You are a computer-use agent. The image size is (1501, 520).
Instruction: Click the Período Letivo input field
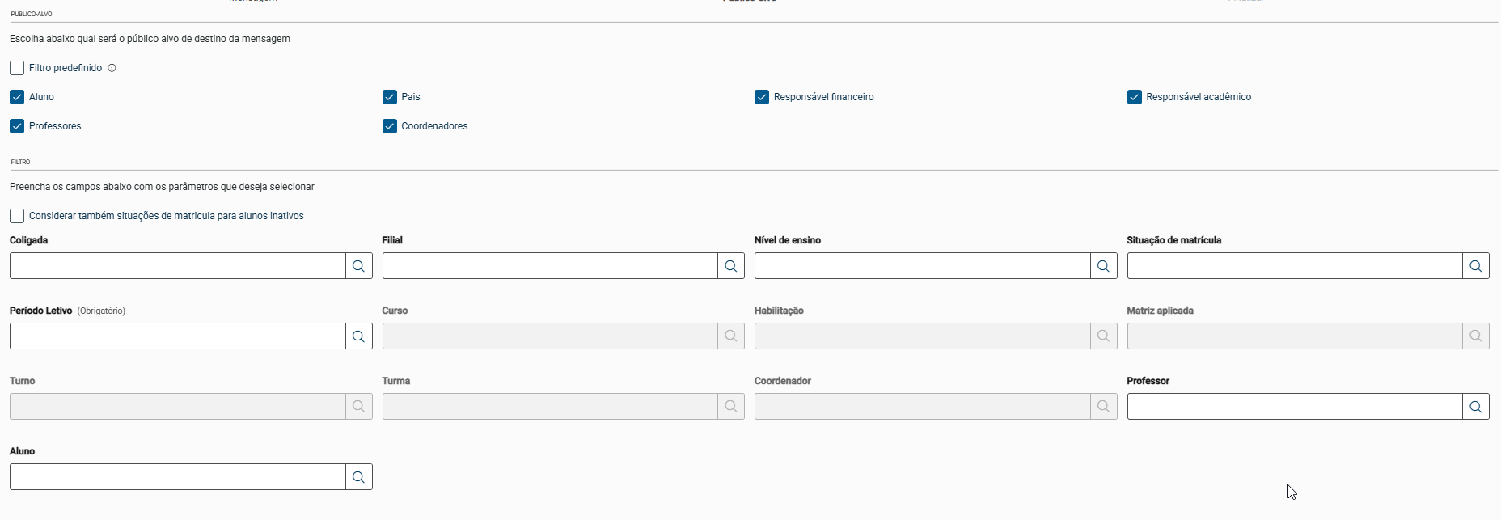[x=178, y=336]
